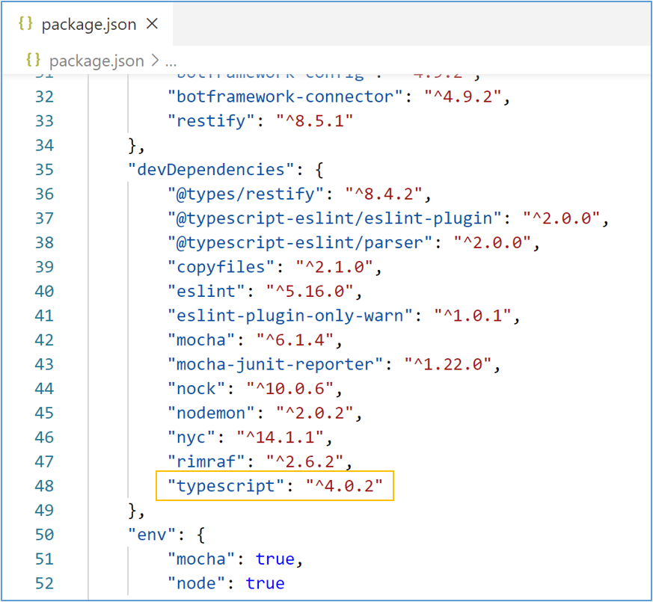The image size is (653, 602).
Task: Switch to the package.json editor tab
Action: pyautogui.click(x=88, y=23)
